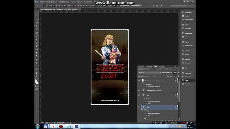Click the link width and height icon

tap(78, 6)
